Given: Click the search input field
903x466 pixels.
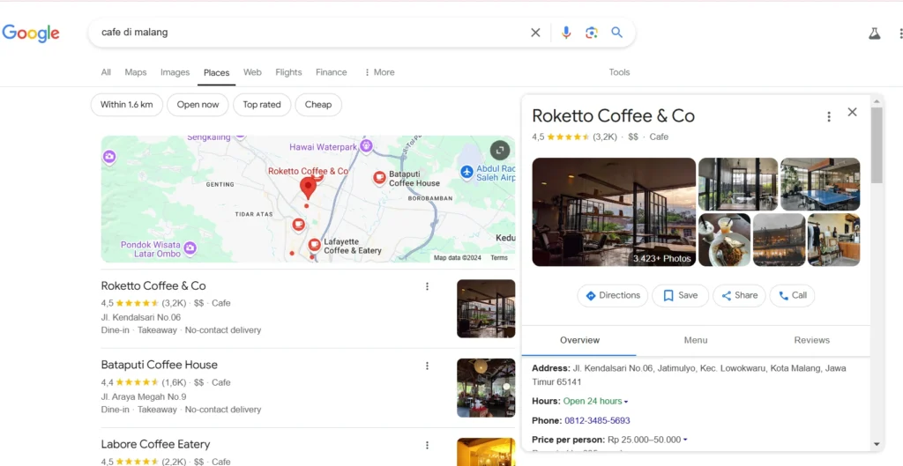Looking at the screenshot, I should [x=311, y=33].
